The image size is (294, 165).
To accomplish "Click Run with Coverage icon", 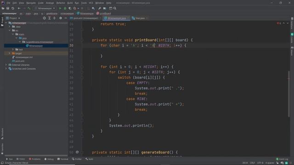I will tap(70, 8).
